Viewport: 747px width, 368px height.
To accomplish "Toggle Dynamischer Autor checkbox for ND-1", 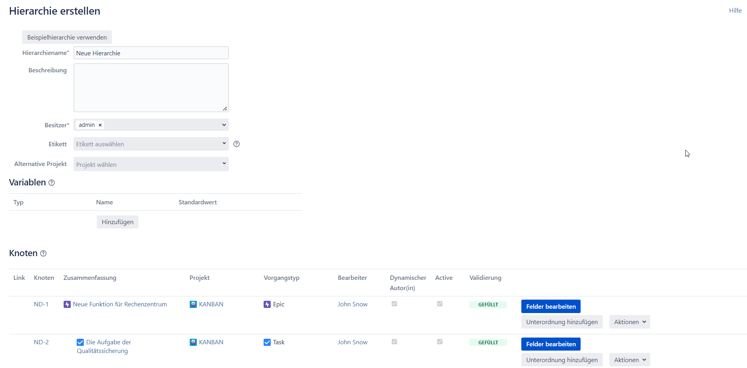I will click(x=394, y=304).
